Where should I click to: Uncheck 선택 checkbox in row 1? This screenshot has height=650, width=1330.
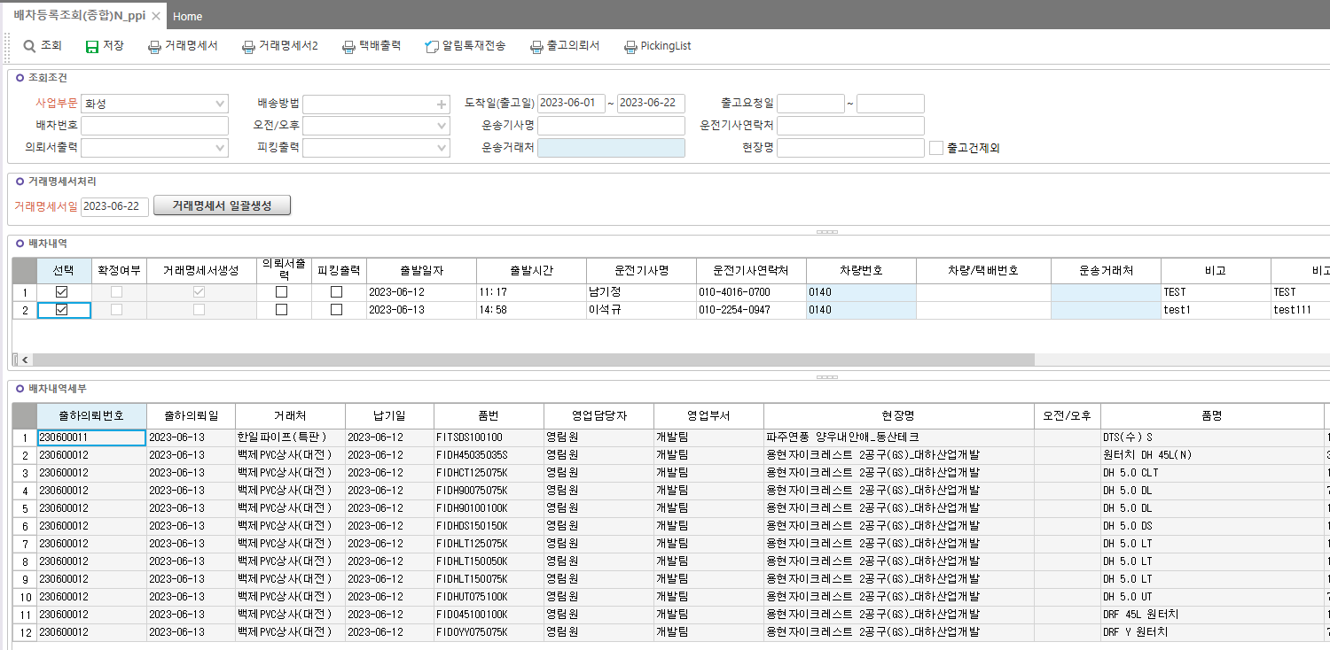tap(62, 291)
